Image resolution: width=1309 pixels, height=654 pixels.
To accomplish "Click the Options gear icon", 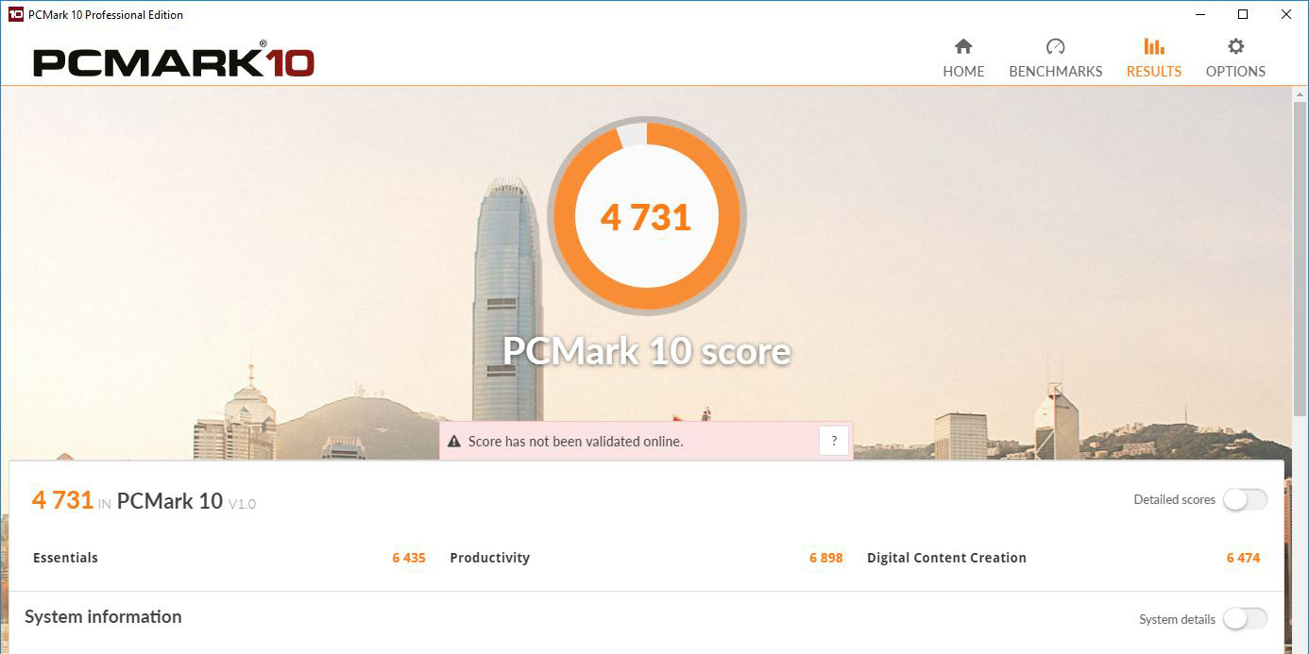I will [x=1235, y=46].
